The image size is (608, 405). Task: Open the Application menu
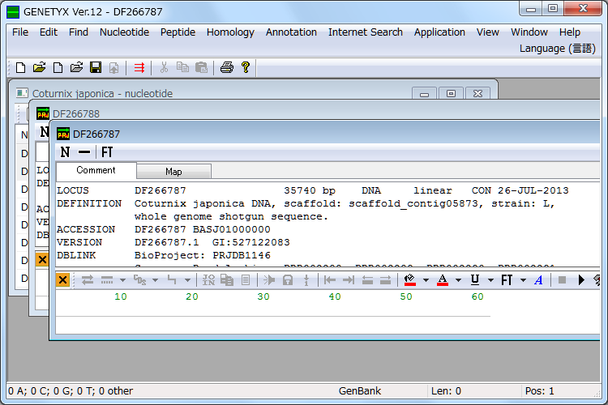[439, 32]
